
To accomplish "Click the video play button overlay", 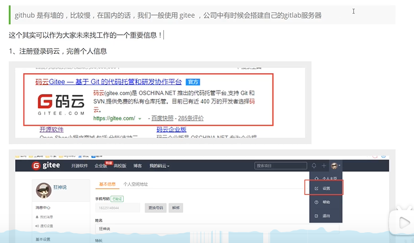I will coord(403,223).
